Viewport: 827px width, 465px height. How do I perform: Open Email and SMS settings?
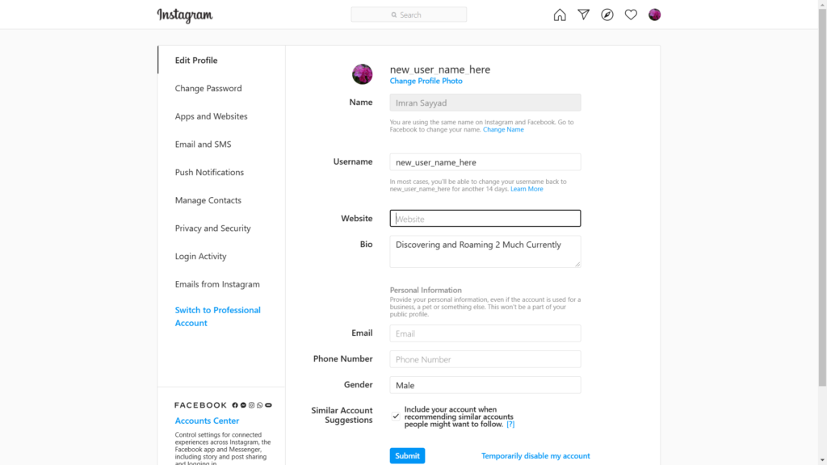(203, 144)
